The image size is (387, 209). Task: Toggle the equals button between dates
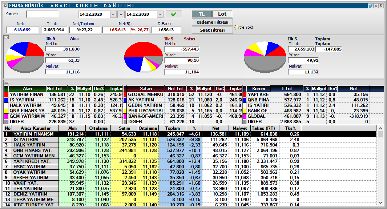click(x=121, y=15)
